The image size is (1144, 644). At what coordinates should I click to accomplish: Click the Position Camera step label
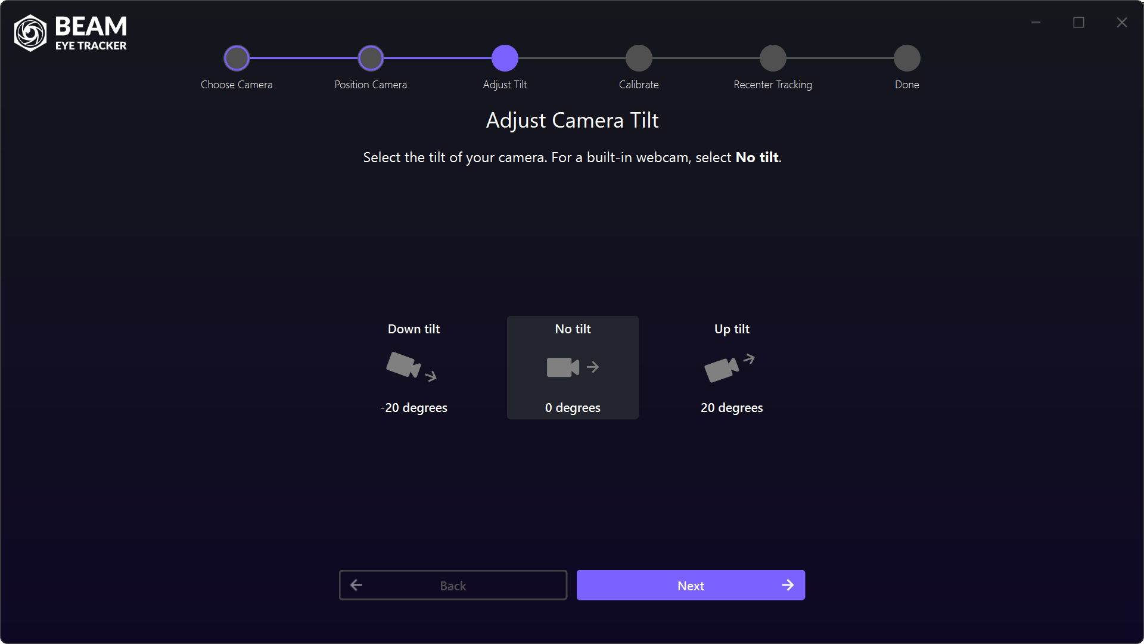coord(371,85)
